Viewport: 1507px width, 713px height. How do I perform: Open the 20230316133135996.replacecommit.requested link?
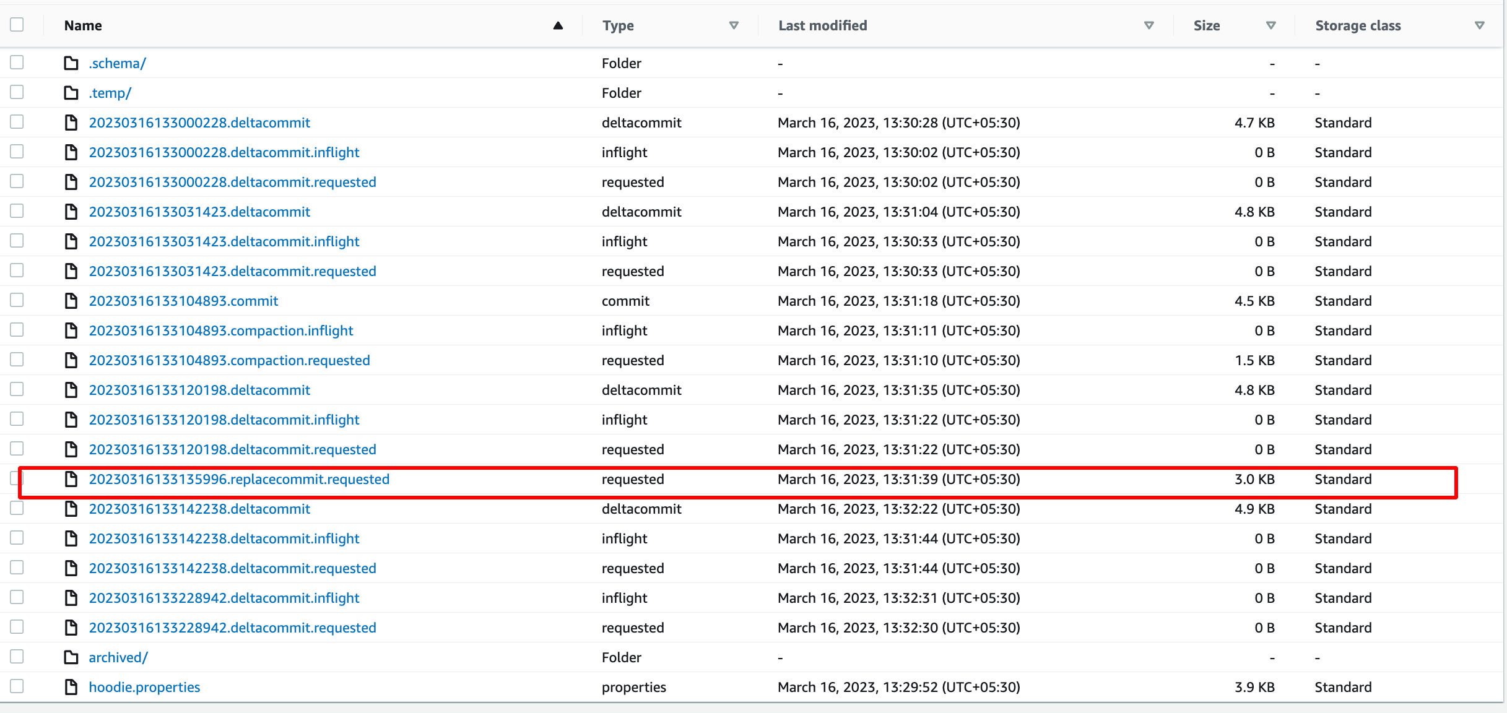pos(239,479)
